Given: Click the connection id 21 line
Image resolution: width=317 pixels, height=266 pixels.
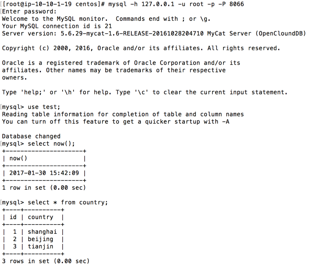Looking at the screenshot, I should [x=57, y=26].
